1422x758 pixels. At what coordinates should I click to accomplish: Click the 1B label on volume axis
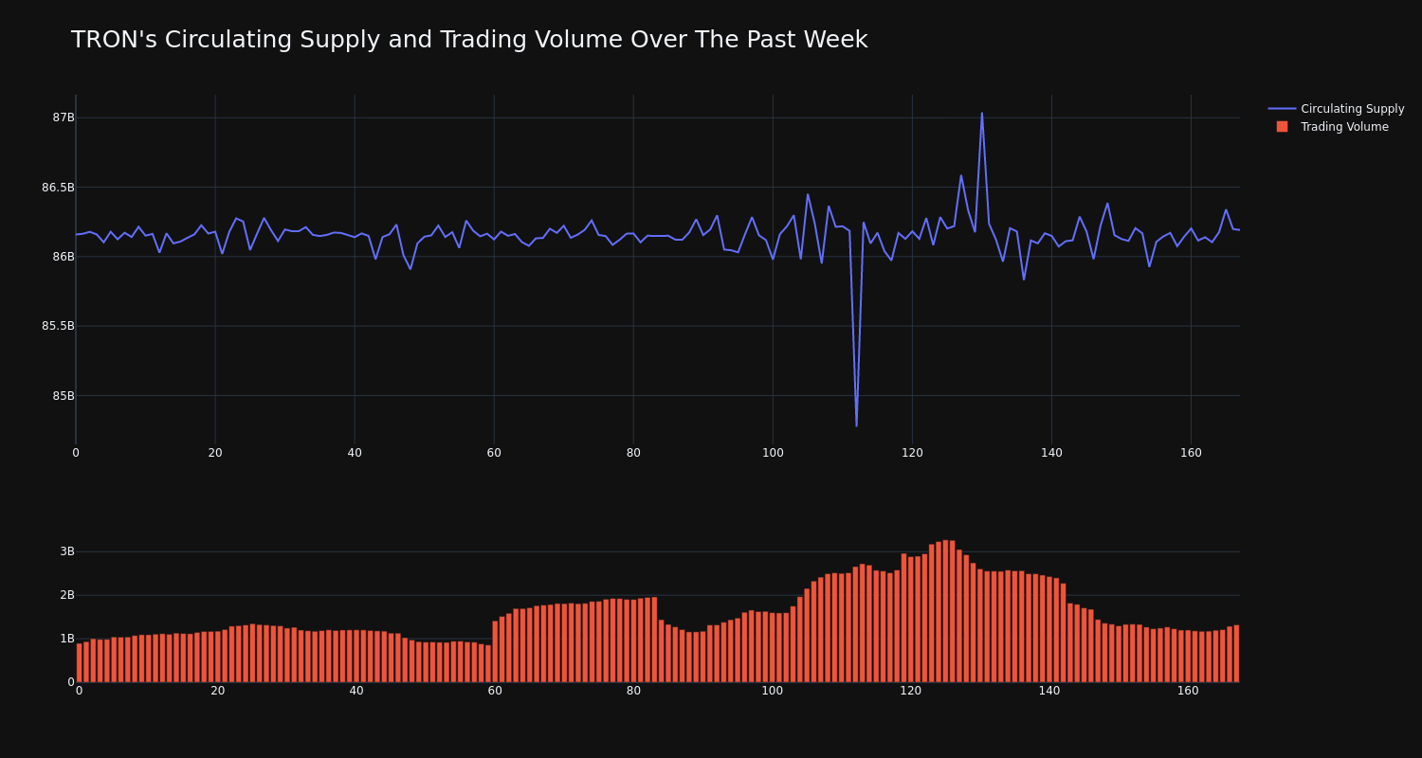pyautogui.click(x=66, y=639)
